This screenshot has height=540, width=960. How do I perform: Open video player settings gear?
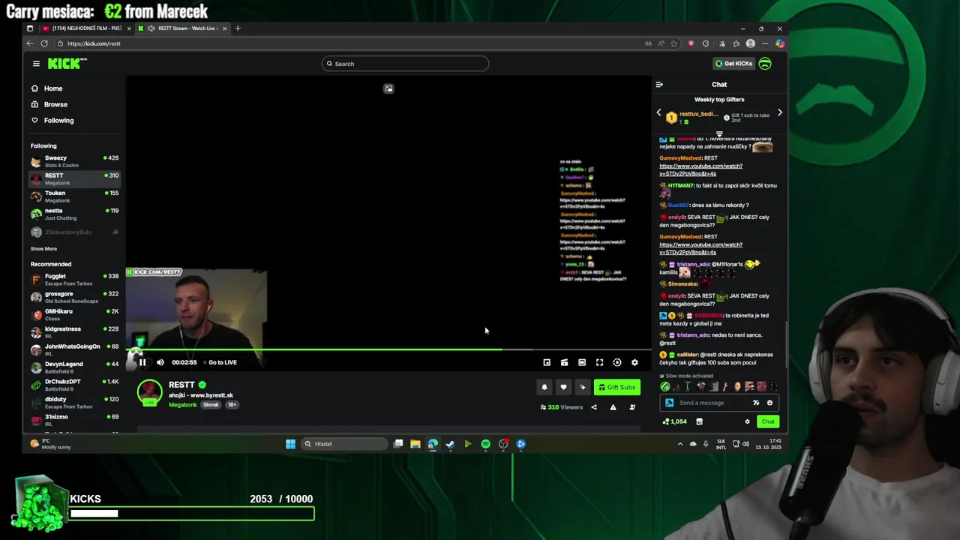click(x=634, y=362)
